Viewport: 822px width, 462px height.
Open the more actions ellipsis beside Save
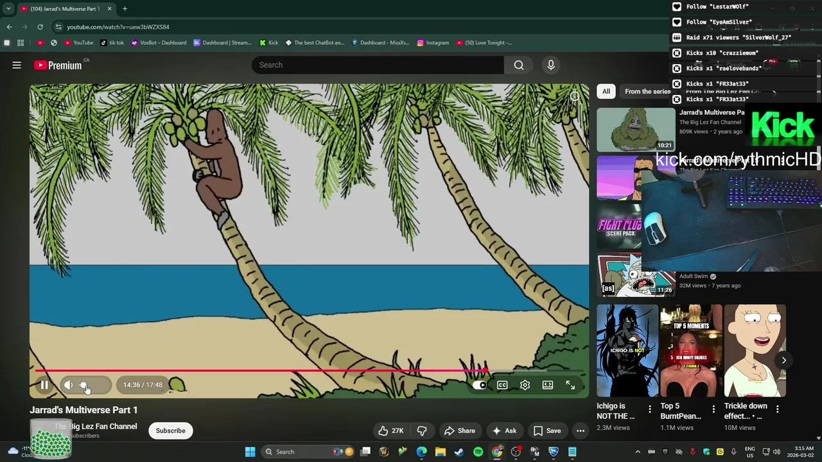pos(581,431)
